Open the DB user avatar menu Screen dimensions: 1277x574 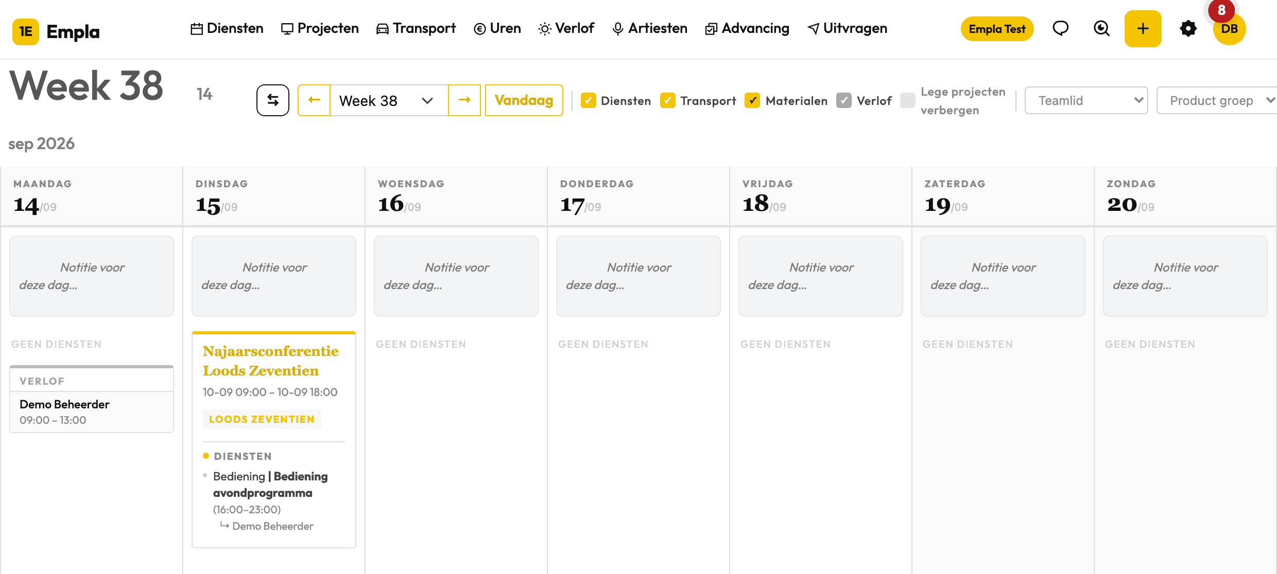click(x=1230, y=30)
